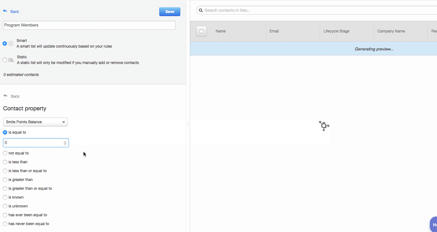437x232 pixels.
Task: Select the Smart list radio button
Action: tap(5, 43)
